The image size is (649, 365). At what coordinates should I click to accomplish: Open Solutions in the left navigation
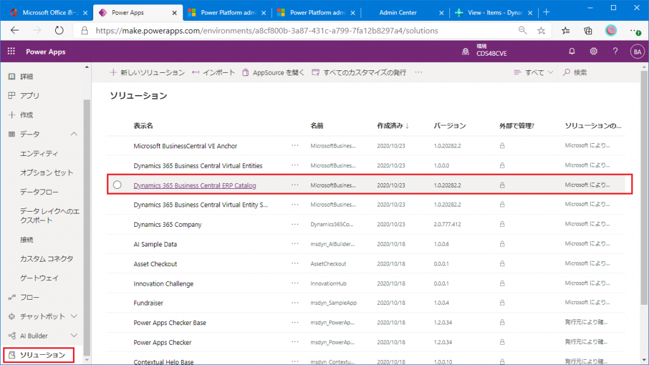coord(39,355)
